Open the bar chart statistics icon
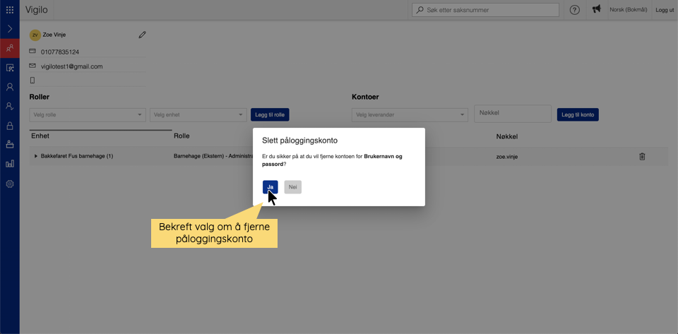The width and height of the screenshot is (678, 334). [x=9, y=164]
